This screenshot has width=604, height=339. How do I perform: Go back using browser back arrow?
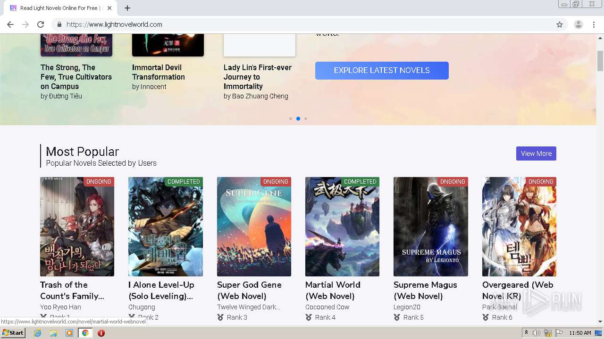pyautogui.click(x=10, y=24)
